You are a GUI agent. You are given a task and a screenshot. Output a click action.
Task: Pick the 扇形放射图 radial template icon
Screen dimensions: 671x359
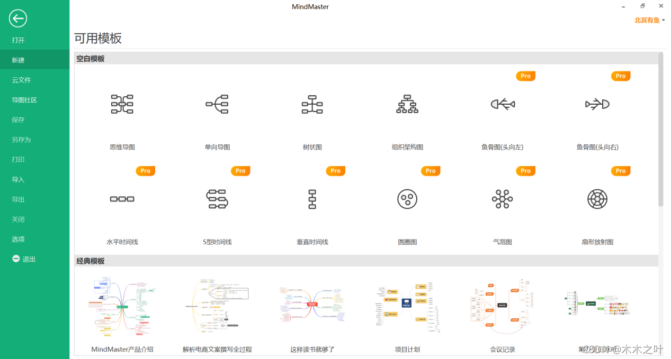[597, 199]
